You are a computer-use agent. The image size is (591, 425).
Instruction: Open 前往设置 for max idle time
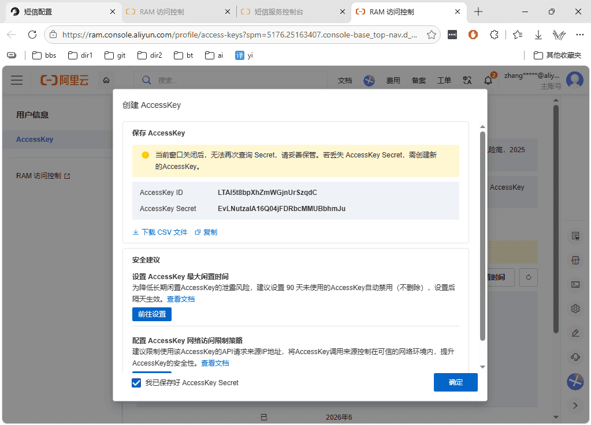coord(152,314)
